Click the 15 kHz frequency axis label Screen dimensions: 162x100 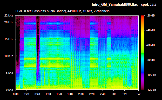tap(9, 39)
